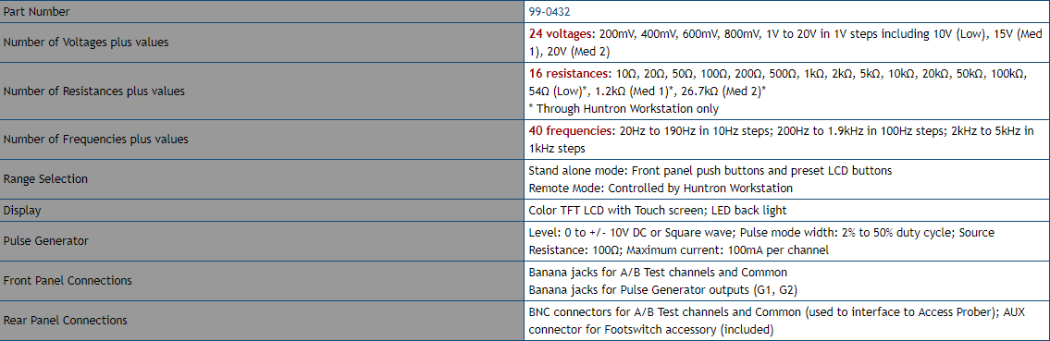Click the Display row label

pyautogui.click(x=22, y=210)
